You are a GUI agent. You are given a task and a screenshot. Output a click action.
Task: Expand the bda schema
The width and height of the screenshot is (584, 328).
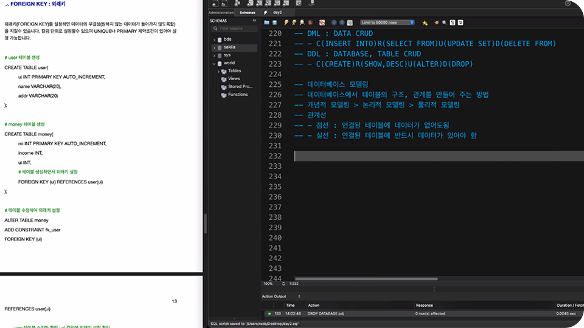pyautogui.click(x=214, y=39)
